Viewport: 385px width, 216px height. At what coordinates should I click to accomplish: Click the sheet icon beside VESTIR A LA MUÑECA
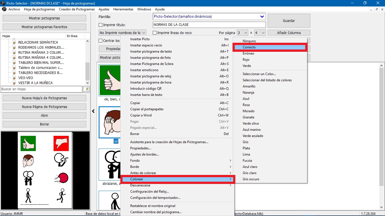coord(14,83)
